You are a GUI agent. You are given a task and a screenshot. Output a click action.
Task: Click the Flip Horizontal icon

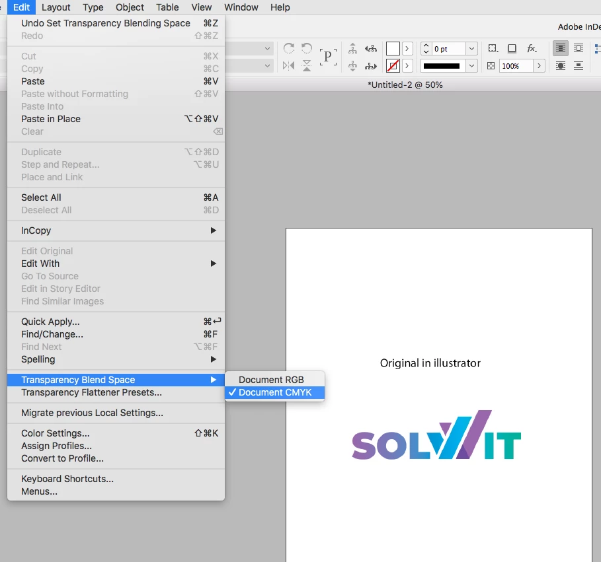[x=289, y=66]
